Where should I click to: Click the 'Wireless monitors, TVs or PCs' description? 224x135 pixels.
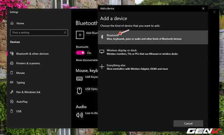point(142,54)
